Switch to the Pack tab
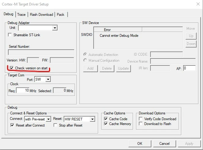The image size is (203, 150). tap(61, 15)
